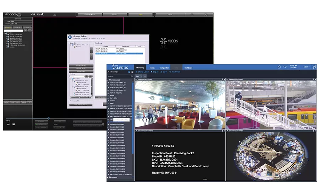This screenshot has width=320, height=195.
Task: Select Guy's Office view in resource list
Action: [113, 98]
